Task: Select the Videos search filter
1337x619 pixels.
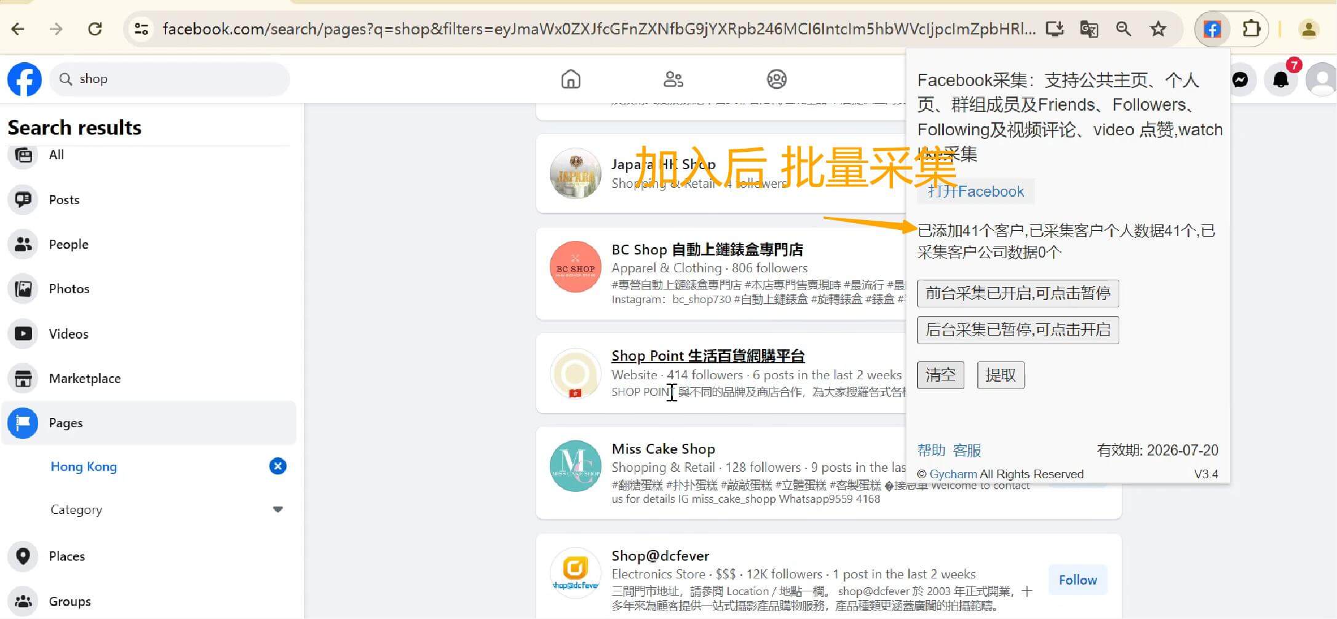Action: [149, 334]
